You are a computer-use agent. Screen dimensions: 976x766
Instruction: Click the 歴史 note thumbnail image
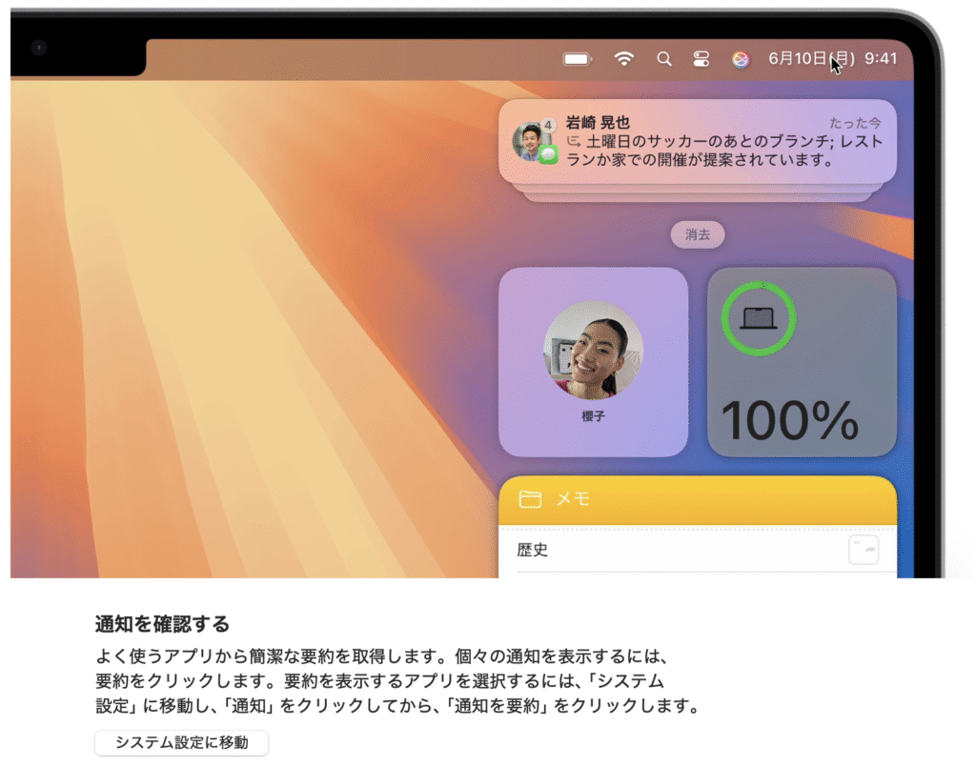(864, 550)
